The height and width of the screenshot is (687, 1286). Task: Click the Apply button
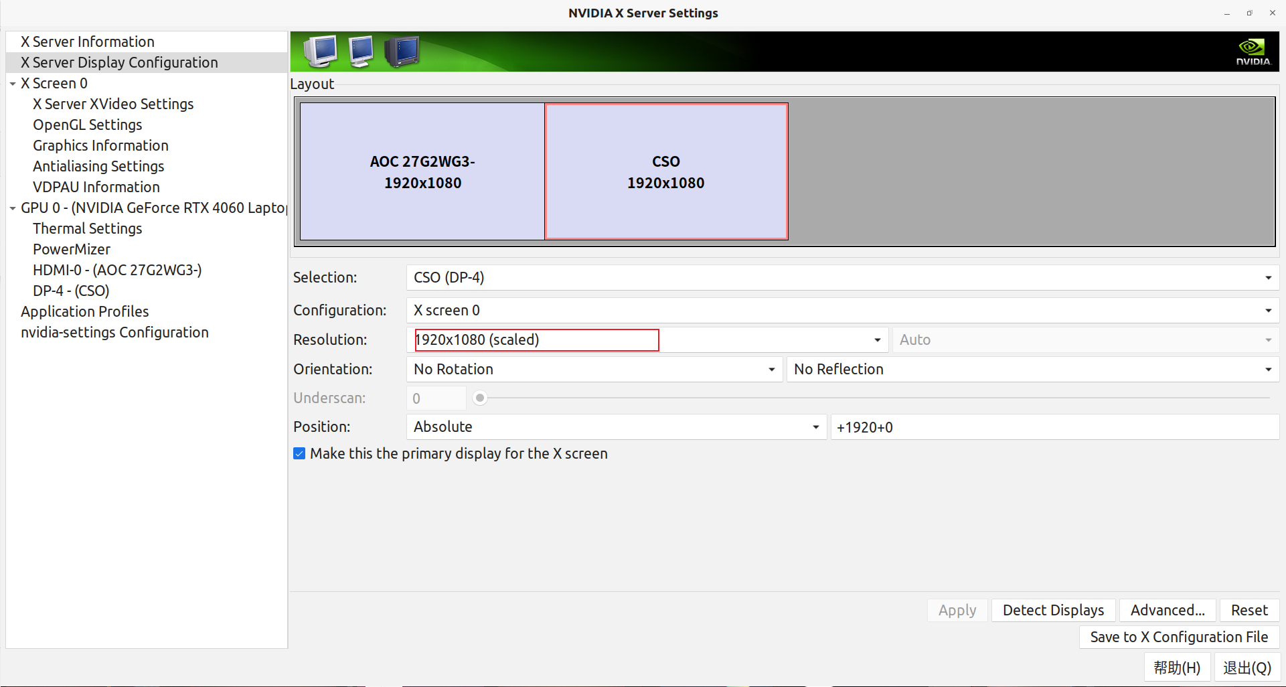[x=957, y=610]
